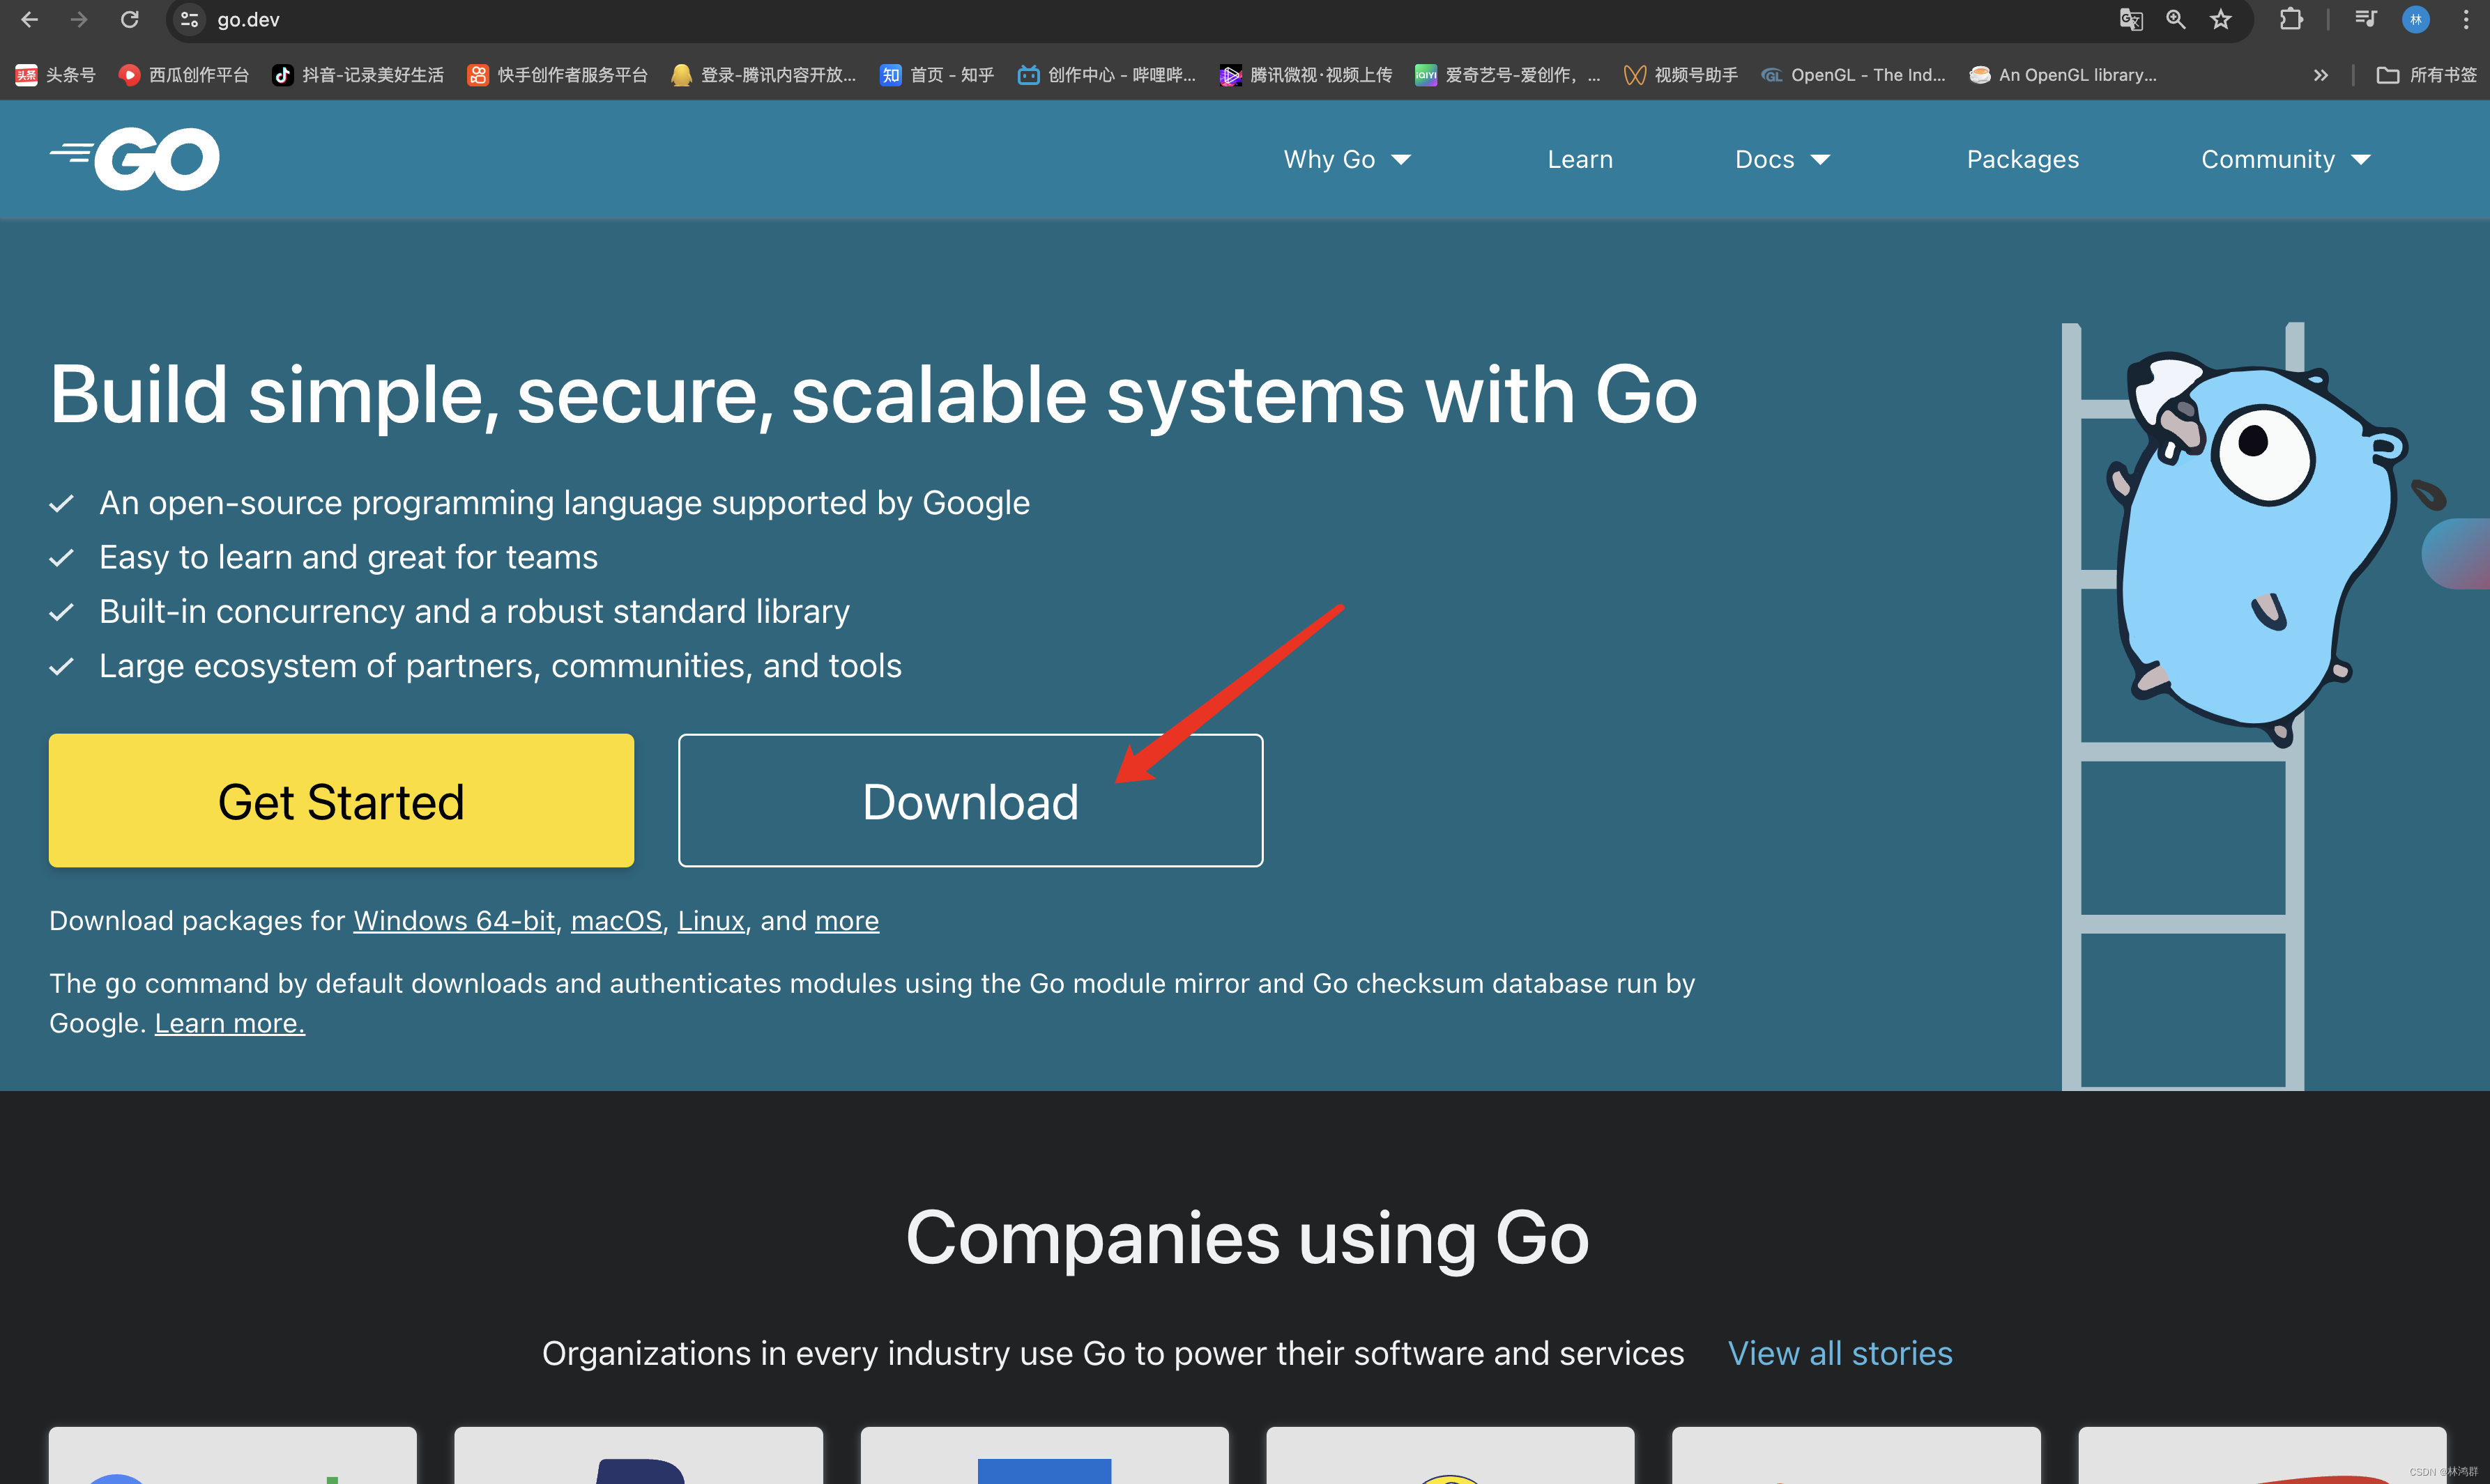
Task: Expand the Why Go menu
Action: (x=1347, y=160)
